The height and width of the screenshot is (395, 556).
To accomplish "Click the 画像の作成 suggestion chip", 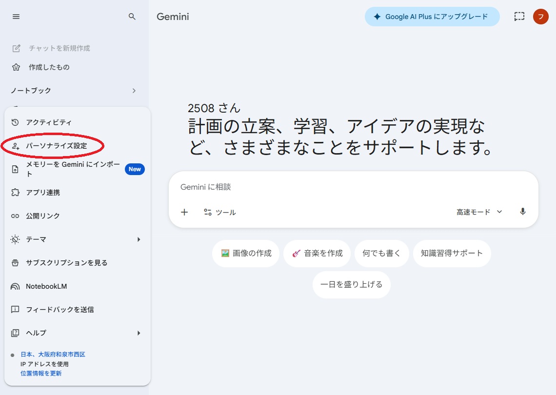I will click(246, 253).
